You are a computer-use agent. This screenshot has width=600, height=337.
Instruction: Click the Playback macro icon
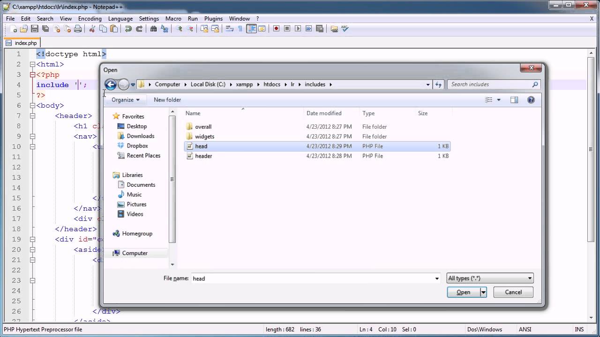[298, 29]
